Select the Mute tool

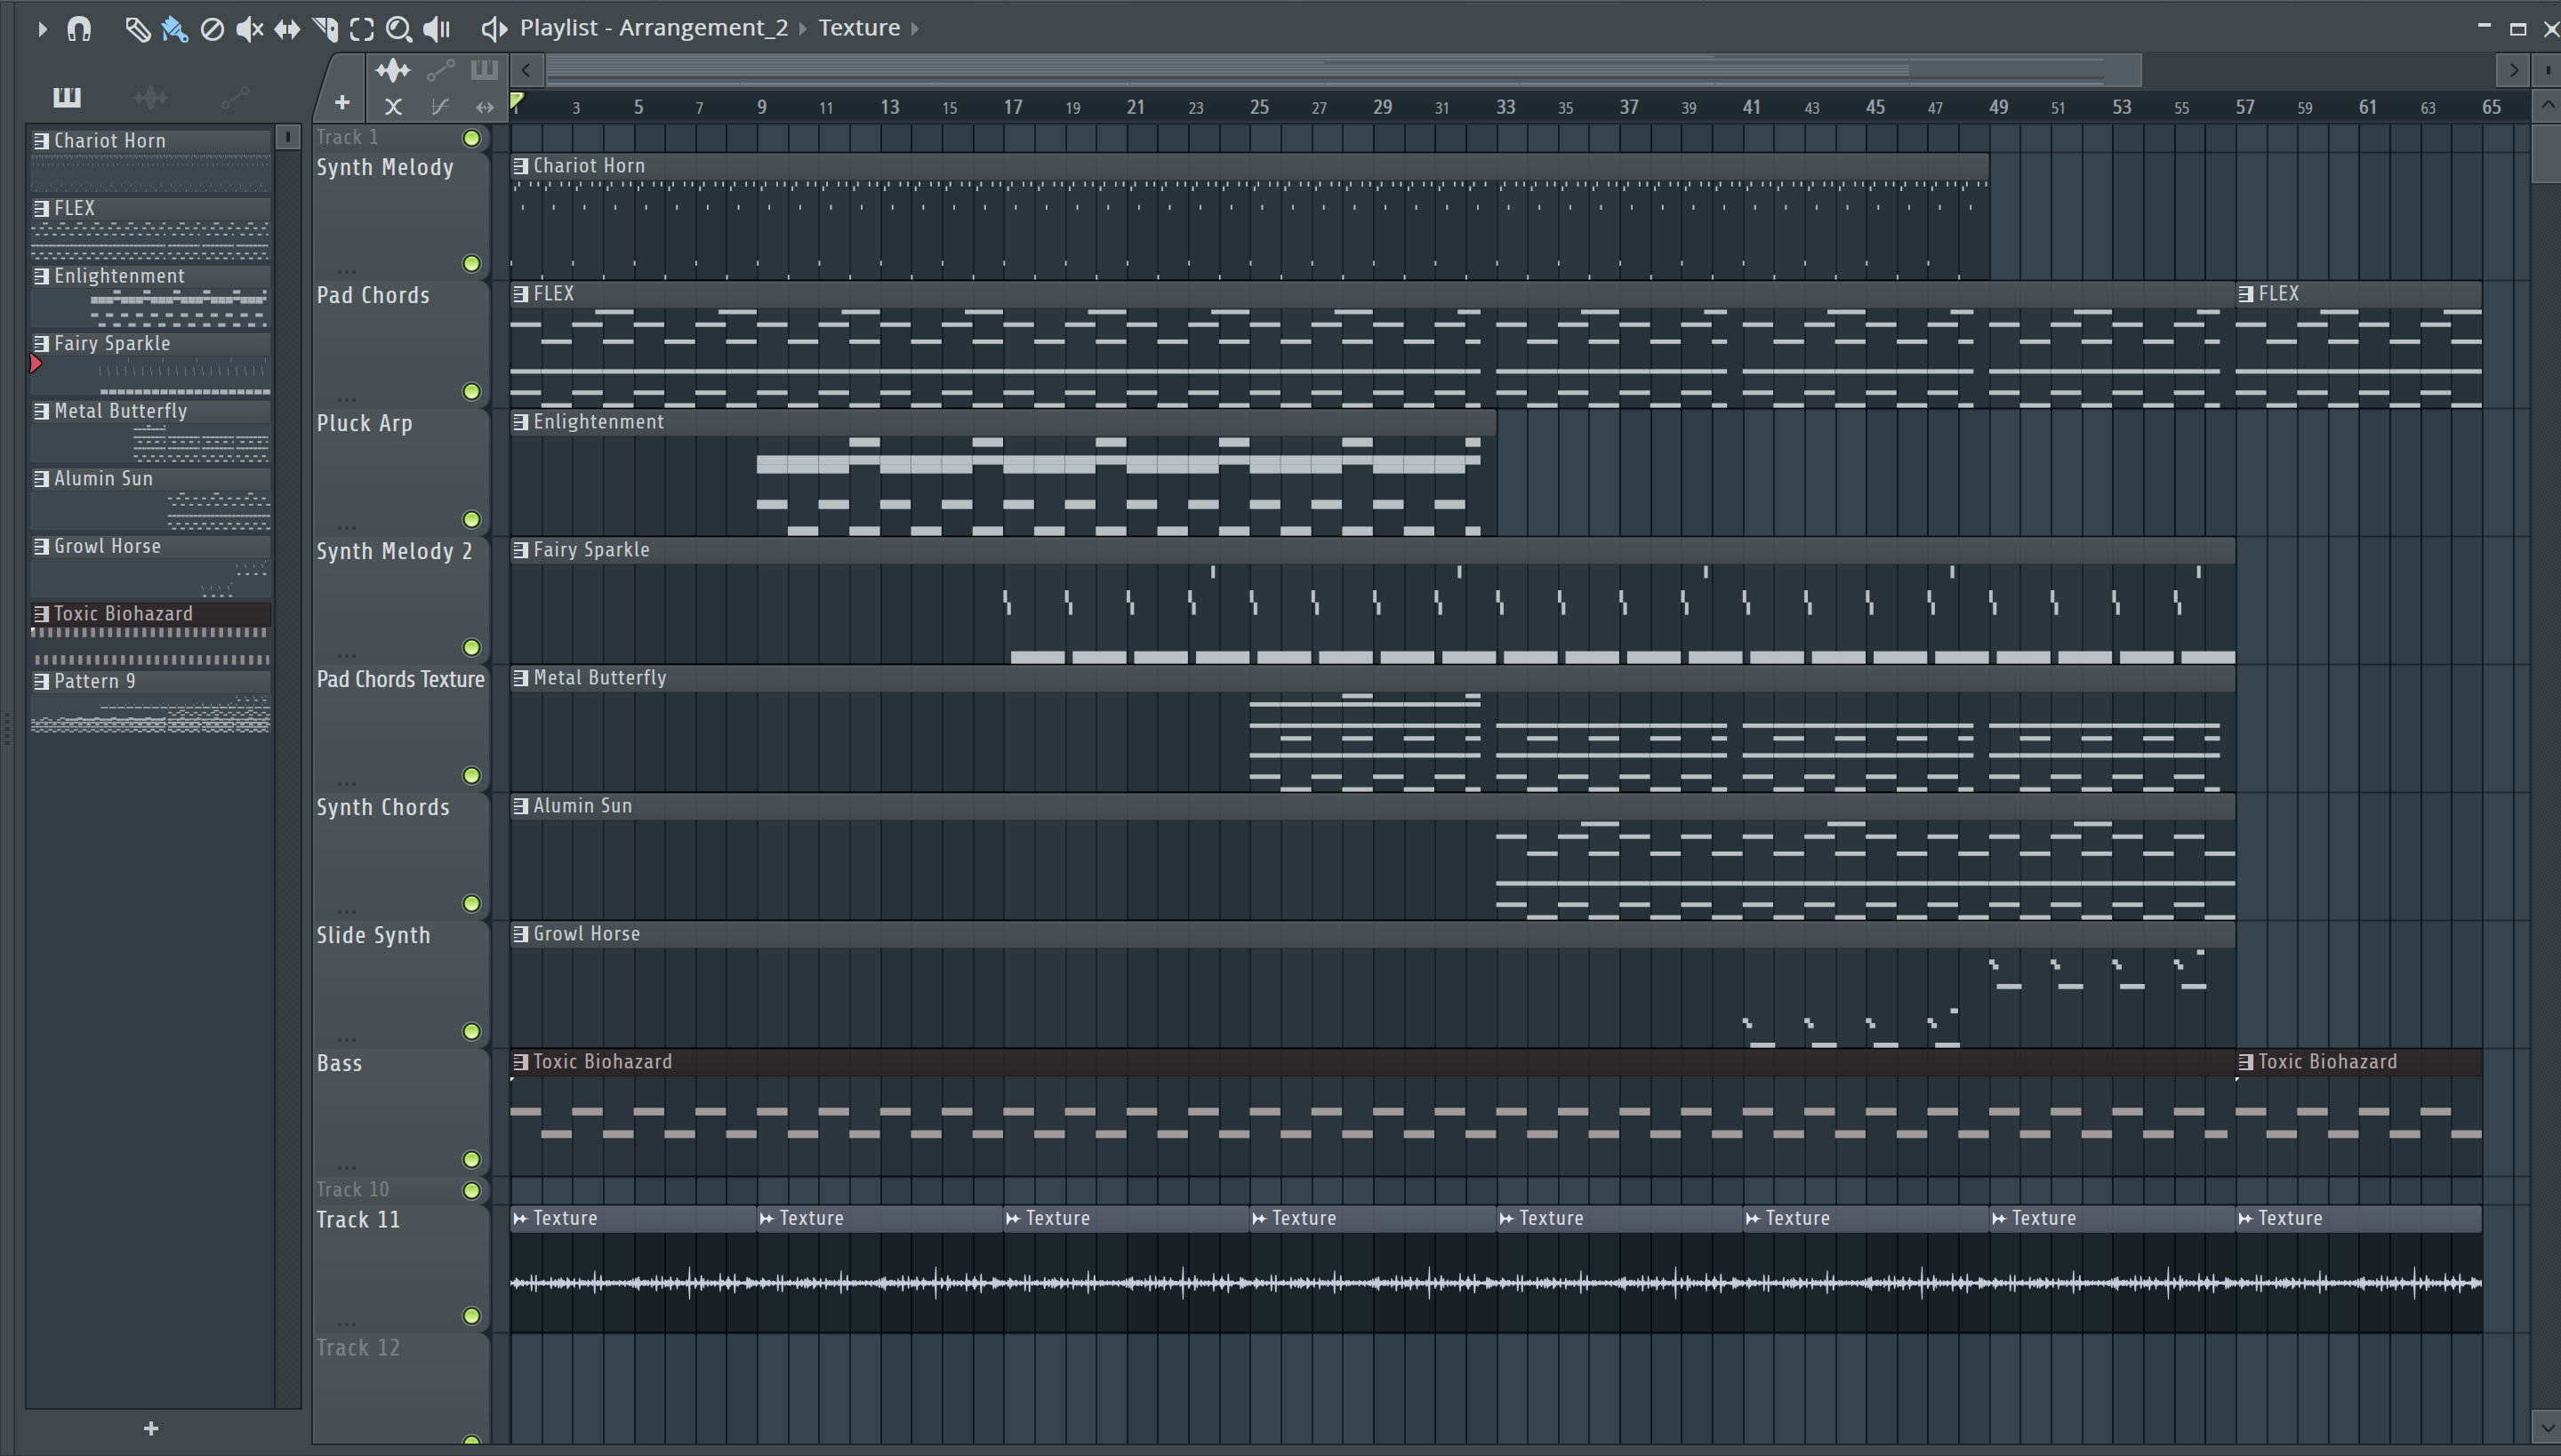(x=249, y=29)
